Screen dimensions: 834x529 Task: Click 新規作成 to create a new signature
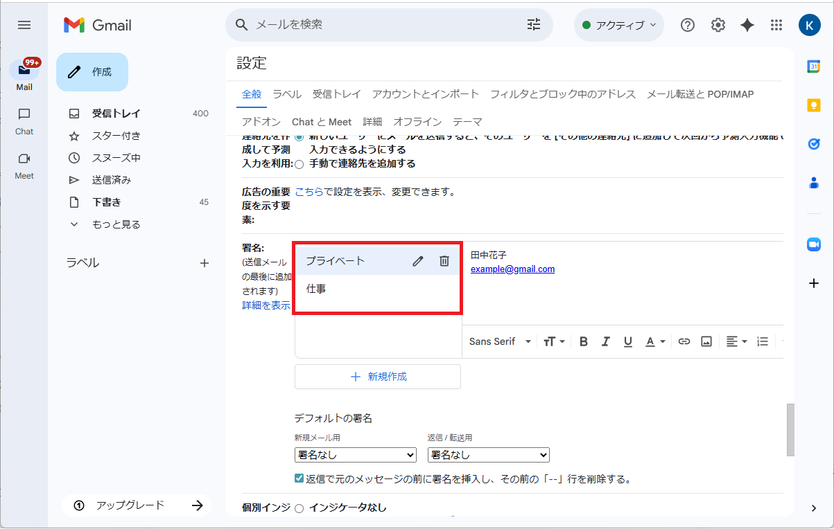(x=377, y=376)
